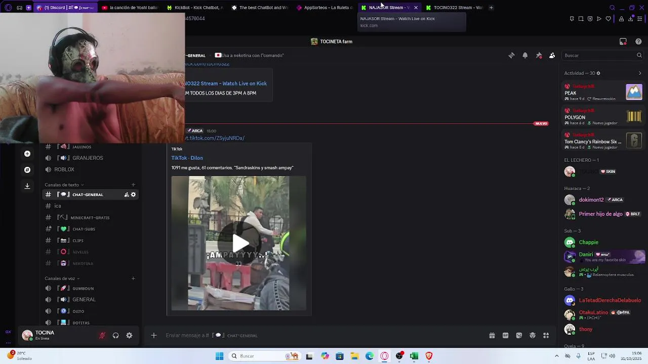The image size is (648, 364).
Task: Toggle member list visibility
Action: tap(552, 56)
